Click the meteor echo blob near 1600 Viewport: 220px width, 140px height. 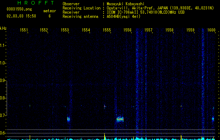[x=213, y=119]
